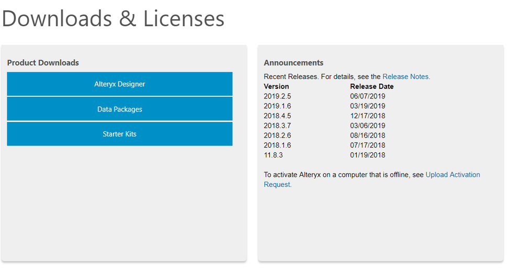Viewport: 522px width, 271px height.
Task: Select version 2019.1.6 in the table
Action: pyautogui.click(x=277, y=106)
